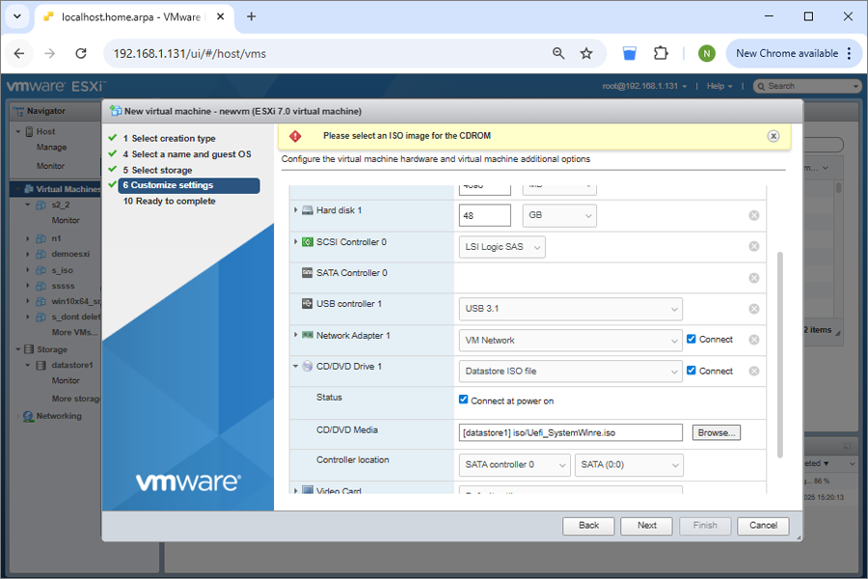
Task: Open the USB 3.1 controller type dropdown
Action: 570,309
